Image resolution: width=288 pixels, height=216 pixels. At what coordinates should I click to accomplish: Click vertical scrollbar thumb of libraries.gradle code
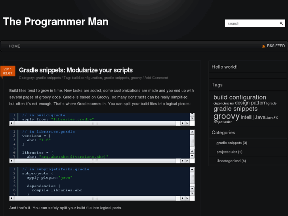tap(192, 140)
